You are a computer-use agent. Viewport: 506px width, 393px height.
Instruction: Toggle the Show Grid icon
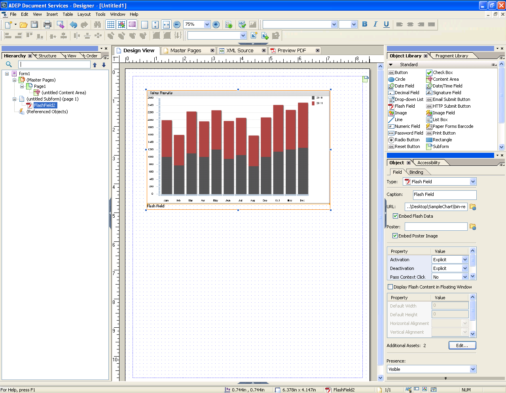(x=111, y=25)
